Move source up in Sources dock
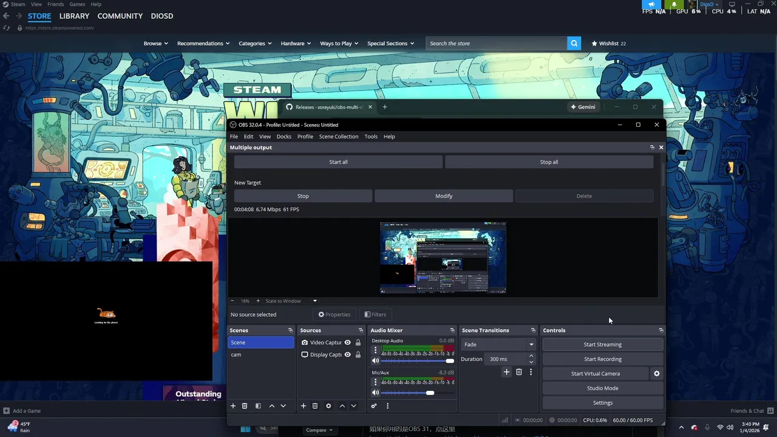The height and width of the screenshot is (437, 777). coord(342,405)
